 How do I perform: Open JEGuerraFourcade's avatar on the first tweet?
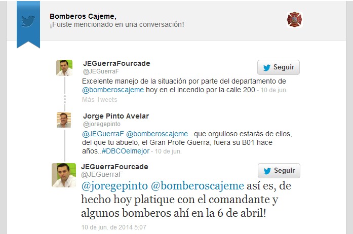(64, 68)
